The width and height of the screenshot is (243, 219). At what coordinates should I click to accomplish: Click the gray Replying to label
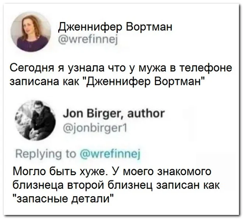coord(46,154)
